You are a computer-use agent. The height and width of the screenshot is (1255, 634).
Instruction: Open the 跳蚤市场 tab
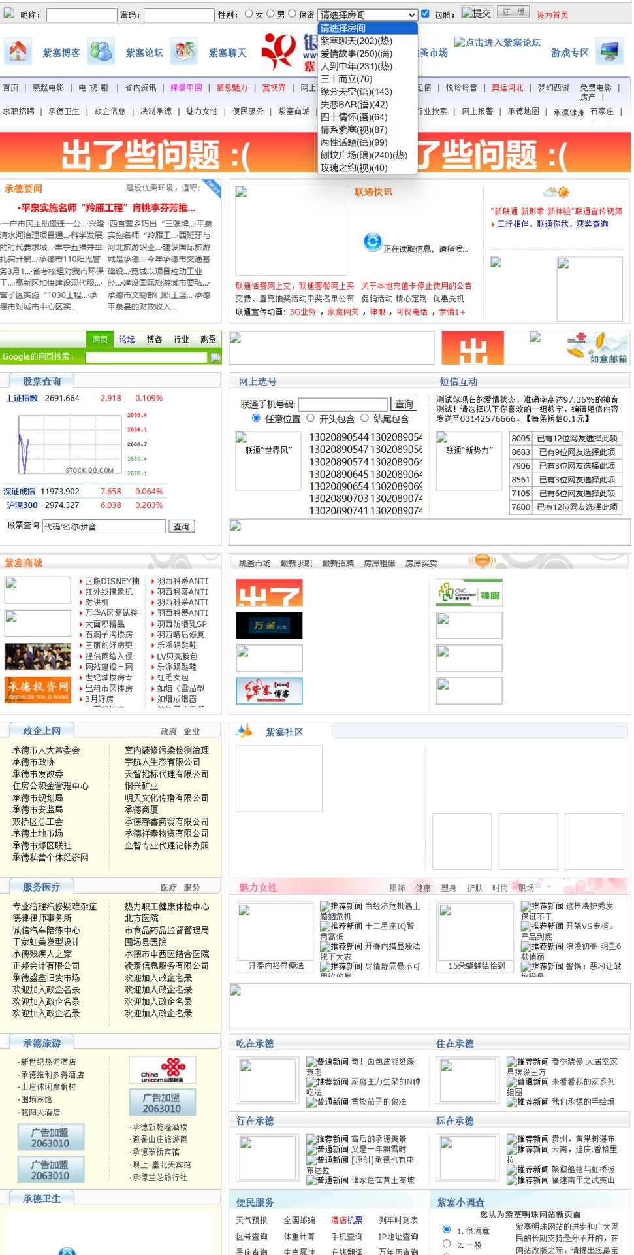pyautogui.click(x=255, y=563)
